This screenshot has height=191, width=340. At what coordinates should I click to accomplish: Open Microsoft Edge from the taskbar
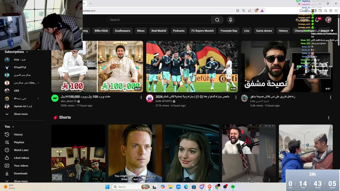[186, 187]
